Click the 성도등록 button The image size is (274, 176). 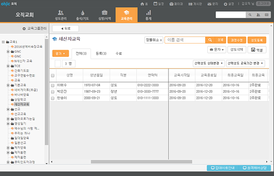pyautogui.click(x=257, y=40)
